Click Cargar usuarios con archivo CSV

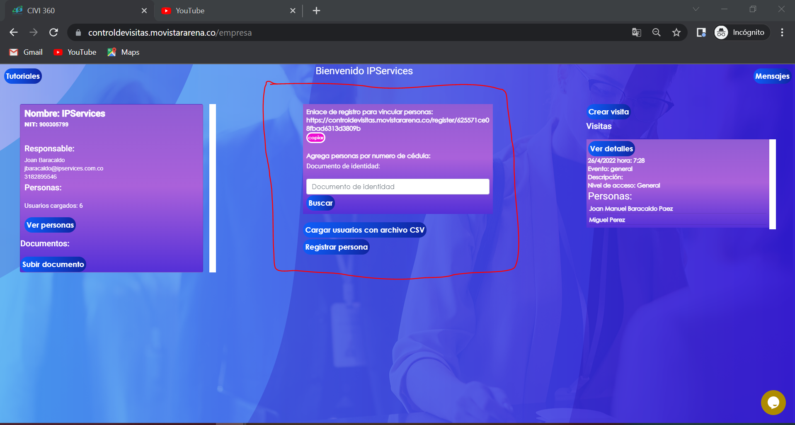(x=365, y=230)
